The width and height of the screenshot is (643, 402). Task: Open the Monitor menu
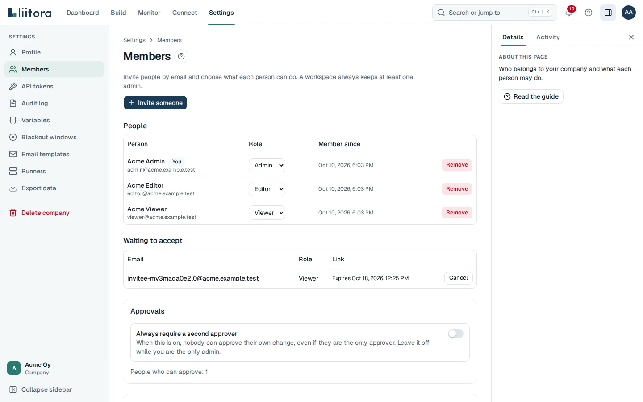pyautogui.click(x=149, y=13)
